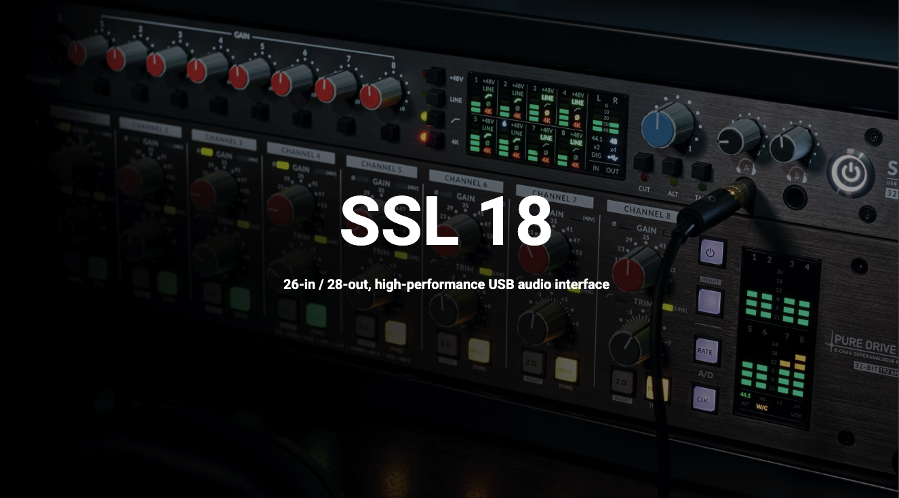Click the 26-in / 28-out subtitle text

[x=446, y=284]
